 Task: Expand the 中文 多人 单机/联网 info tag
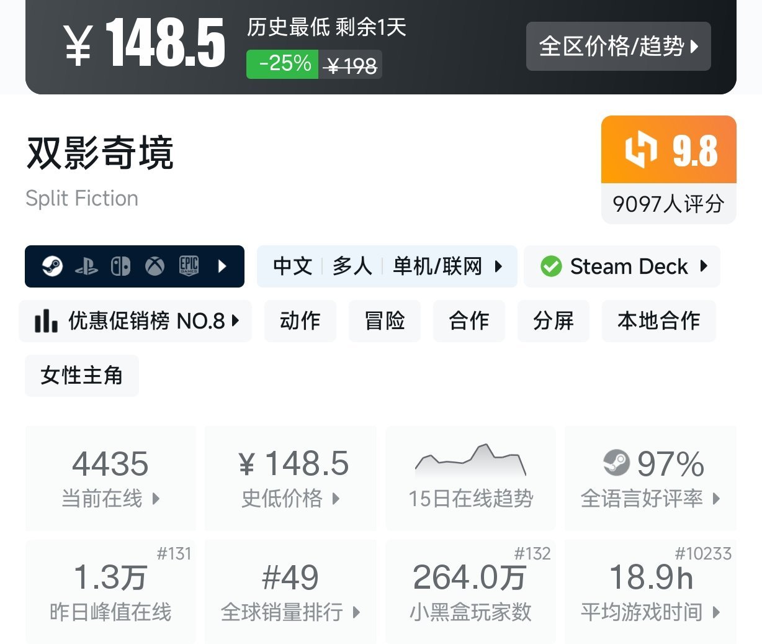(387, 266)
